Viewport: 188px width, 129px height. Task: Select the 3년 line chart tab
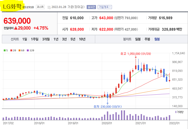[x=64, y=39]
